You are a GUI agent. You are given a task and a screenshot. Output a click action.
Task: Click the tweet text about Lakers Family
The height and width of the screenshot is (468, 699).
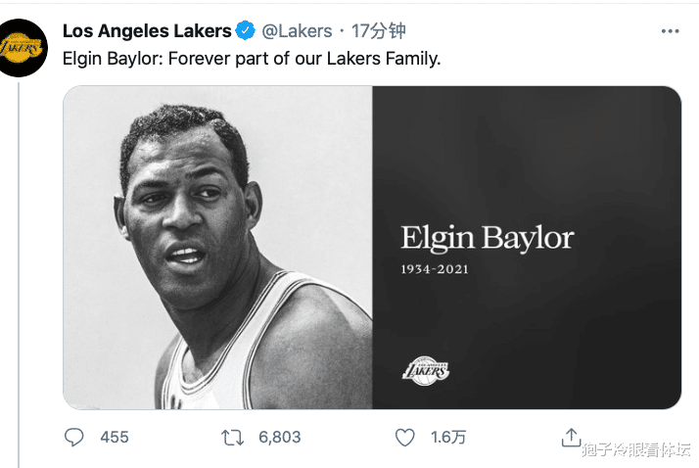click(252, 59)
